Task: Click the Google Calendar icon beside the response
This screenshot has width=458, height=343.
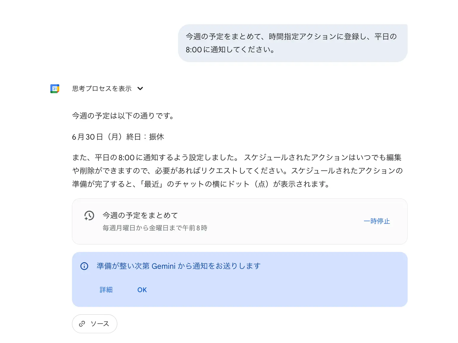Action: pos(55,89)
